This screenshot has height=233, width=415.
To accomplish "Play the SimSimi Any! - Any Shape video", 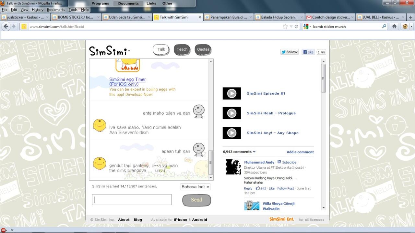I will coord(231,133).
